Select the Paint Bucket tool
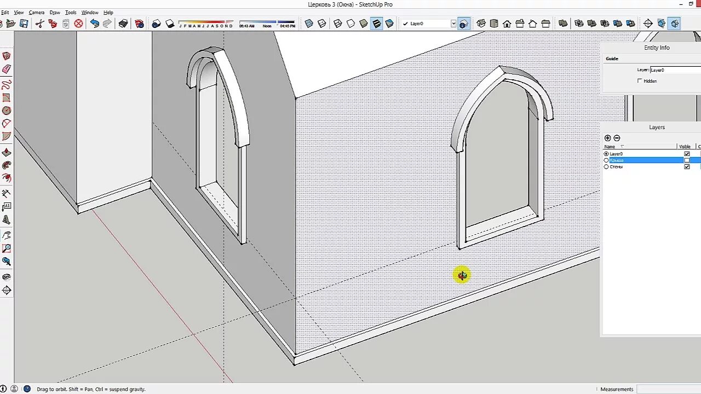Screen dimensions: 701x394 tap(7, 56)
